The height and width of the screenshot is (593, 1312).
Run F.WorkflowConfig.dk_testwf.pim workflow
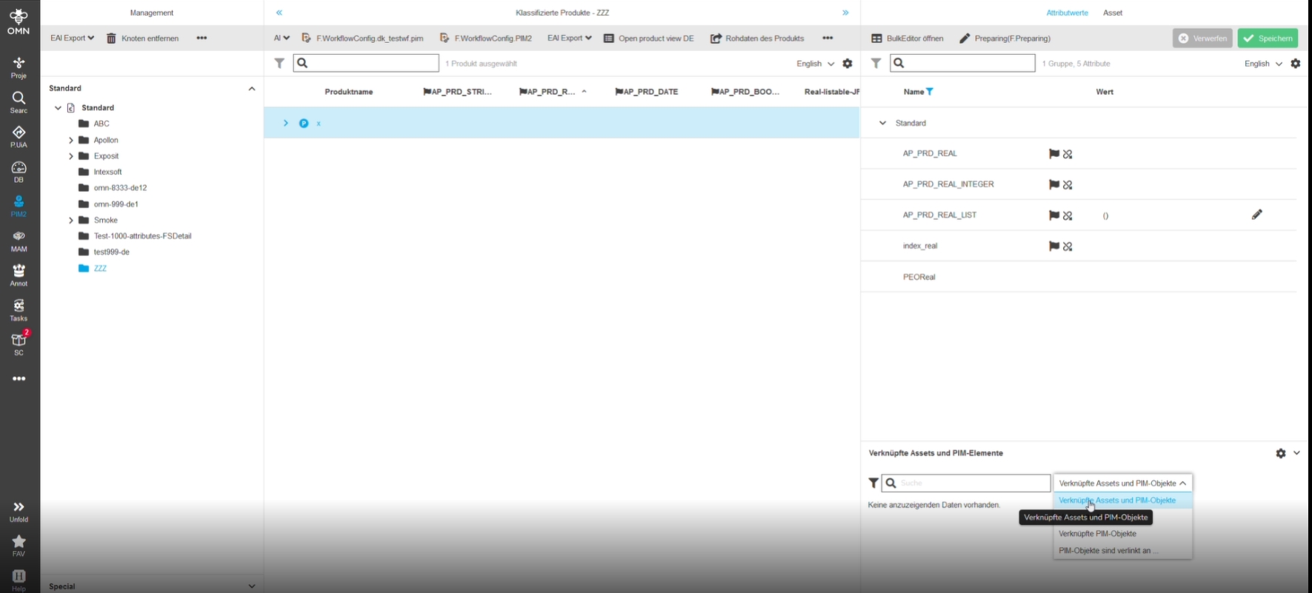(x=363, y=38)
